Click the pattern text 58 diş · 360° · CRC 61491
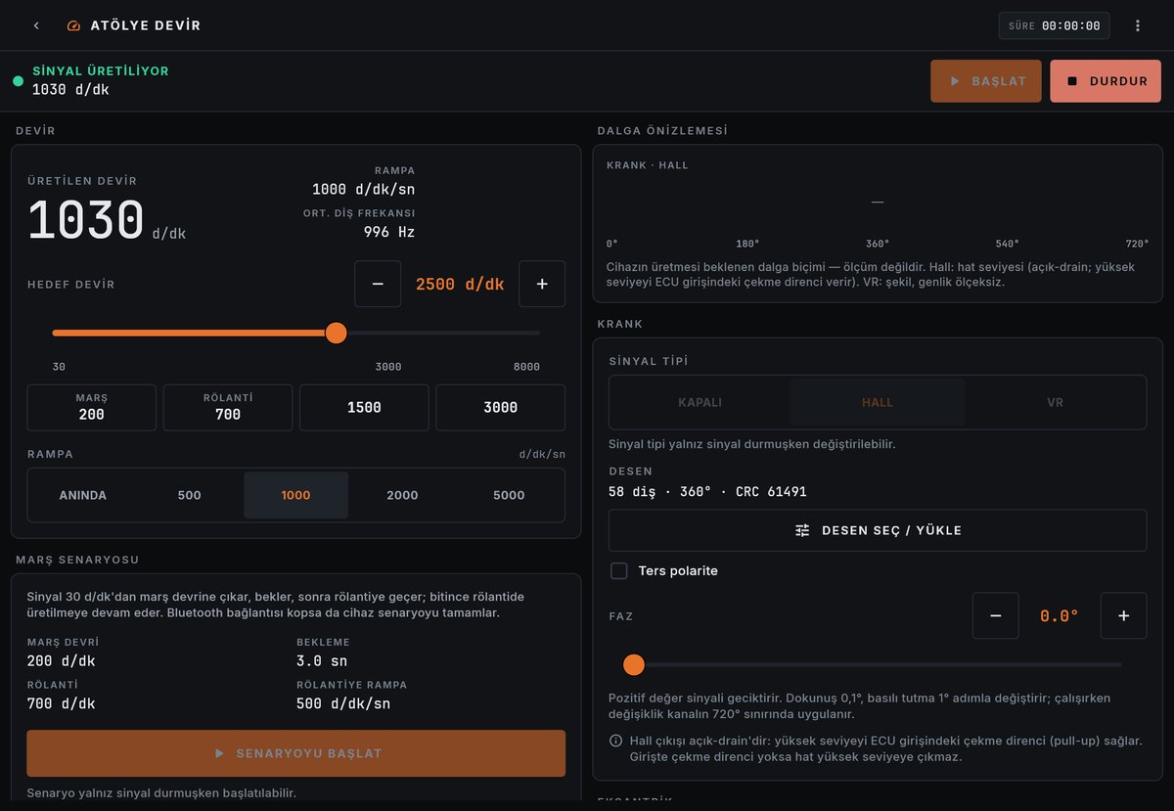 (707, 491)
